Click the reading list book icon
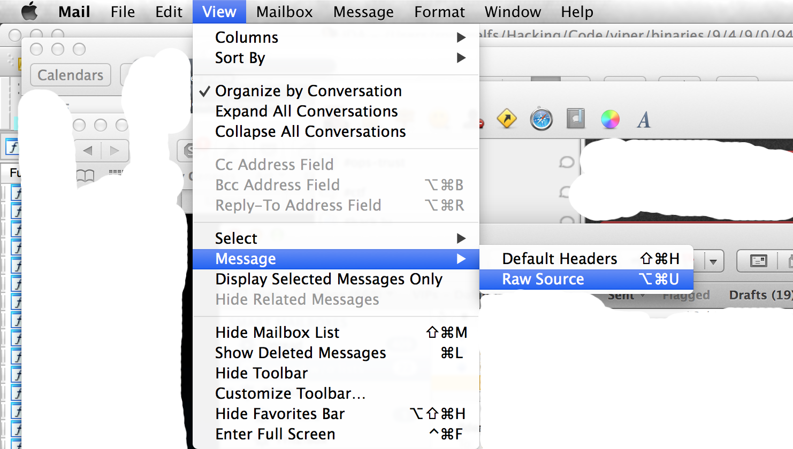Screen dimensions: 793x449 (x=85, y=175)
